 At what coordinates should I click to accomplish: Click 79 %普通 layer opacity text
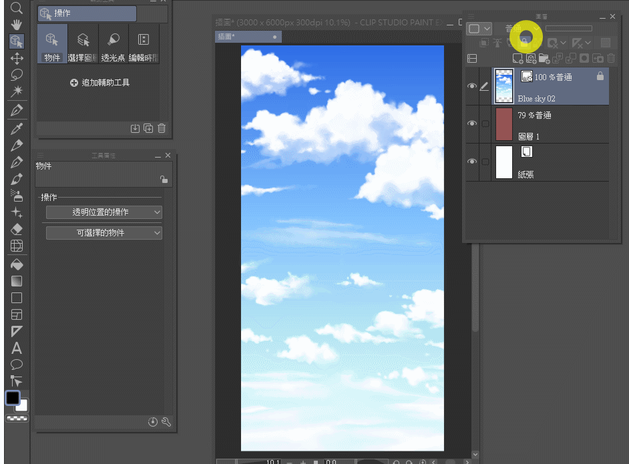534,115
